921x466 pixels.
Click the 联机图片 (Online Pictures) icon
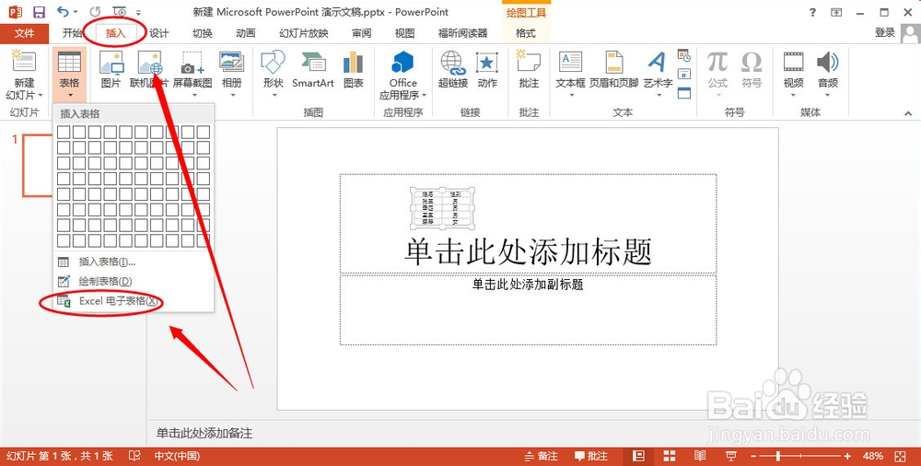149,63
